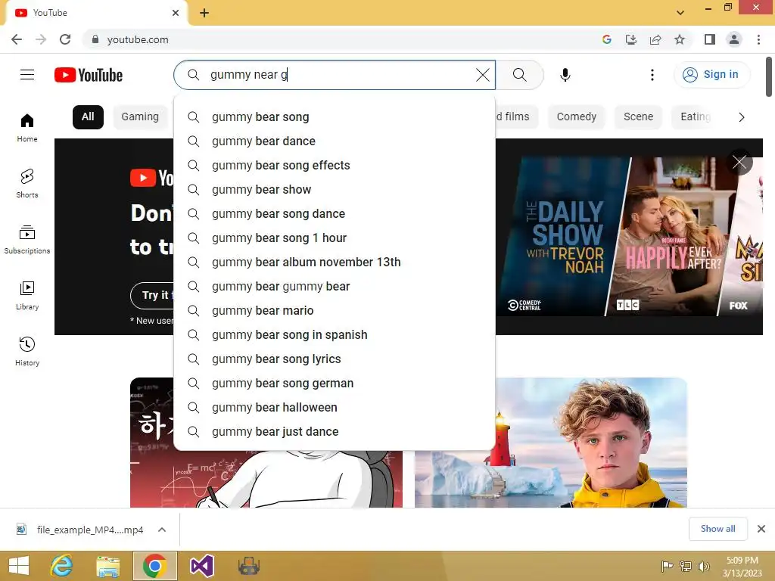Expand options for downloaded mp4 file
775x581 pixels.
[162, 530]
